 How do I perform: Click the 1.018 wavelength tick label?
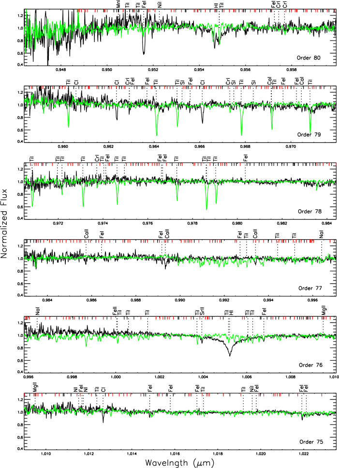(218, 453)
